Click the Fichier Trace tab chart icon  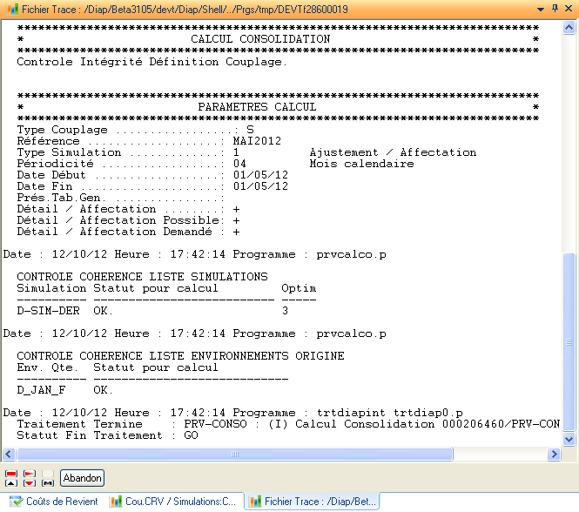(x=255, y=502)
